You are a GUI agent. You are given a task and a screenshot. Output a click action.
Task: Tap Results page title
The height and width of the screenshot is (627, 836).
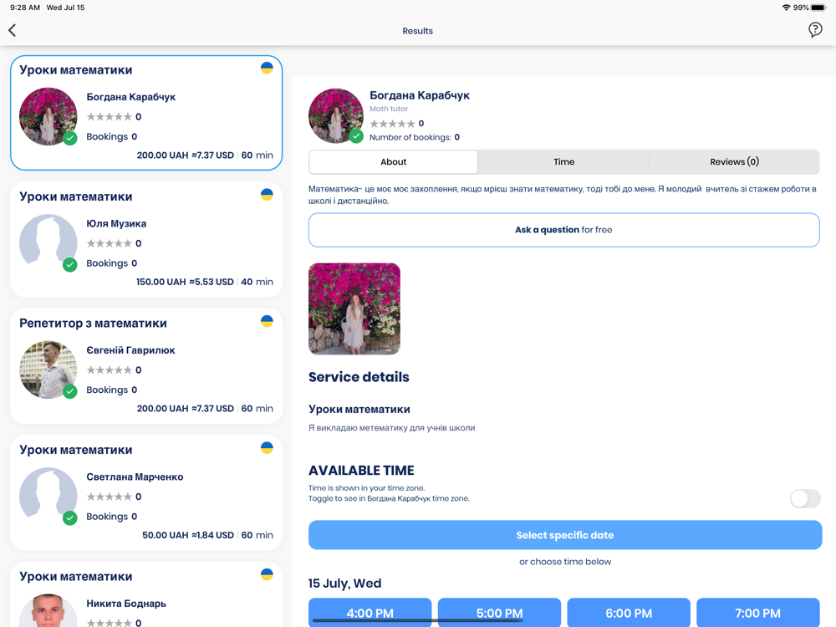[417, 31]
